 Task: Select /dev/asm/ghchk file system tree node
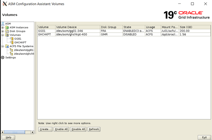point(24,54)
